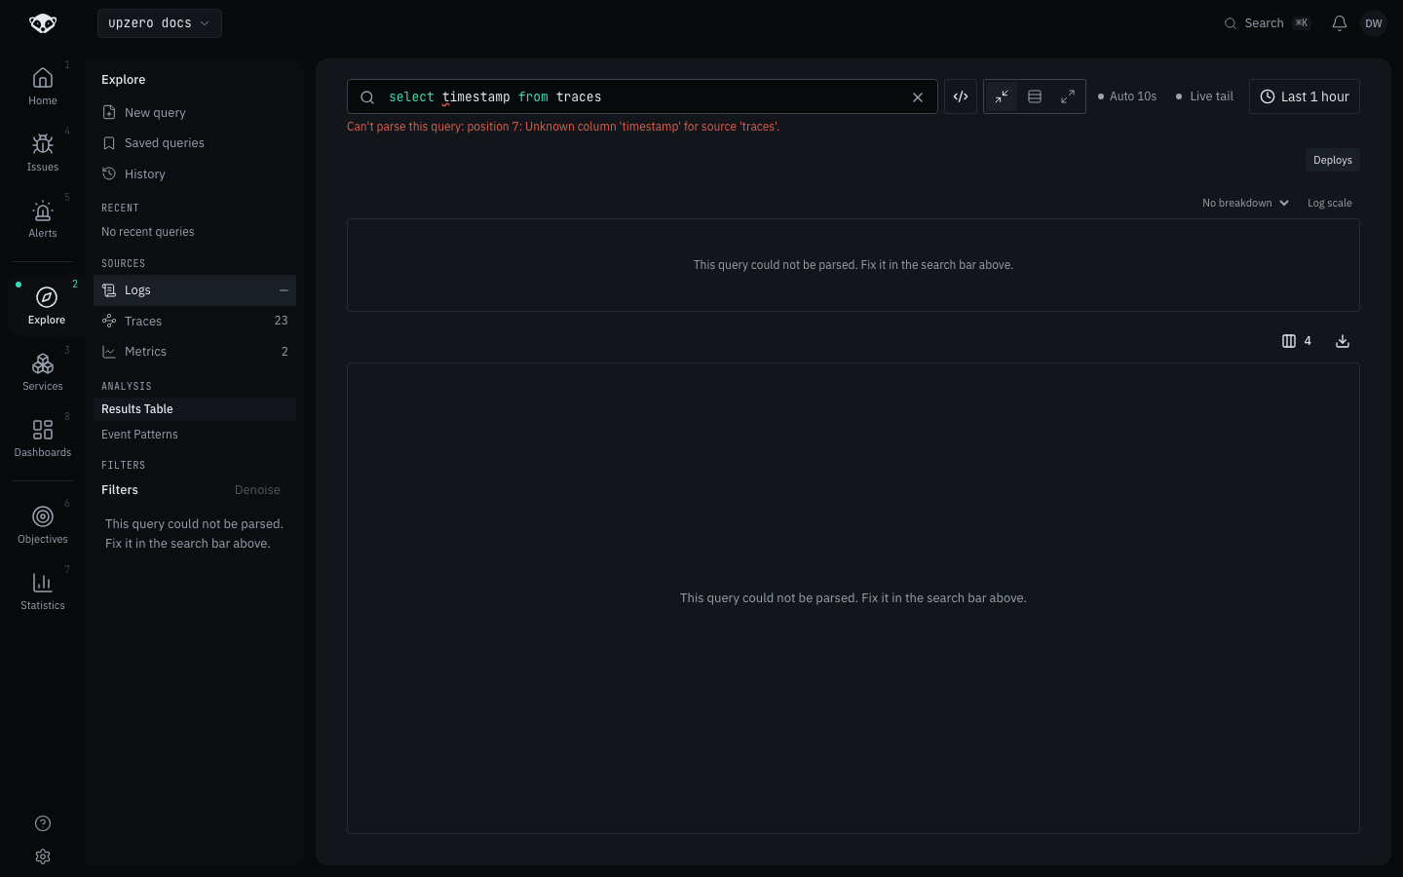This screenshot has width=1403, height=877.
Task: Open the Home section in sidebar
Action: pos(43,87)
